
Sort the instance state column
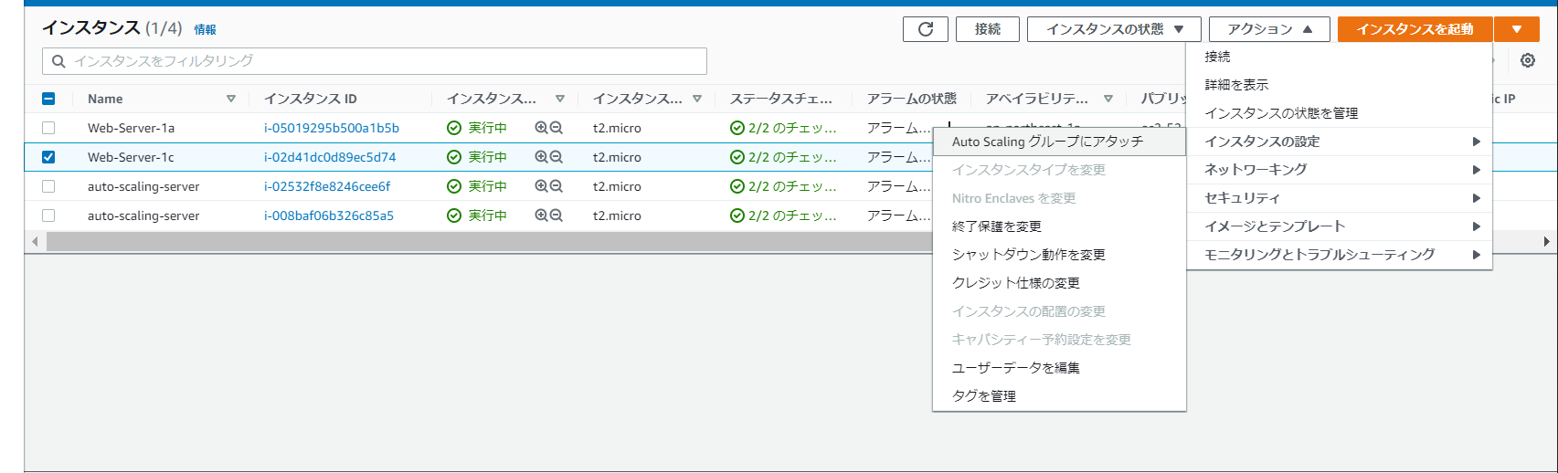pyautogui.click(x=560, y=99)
